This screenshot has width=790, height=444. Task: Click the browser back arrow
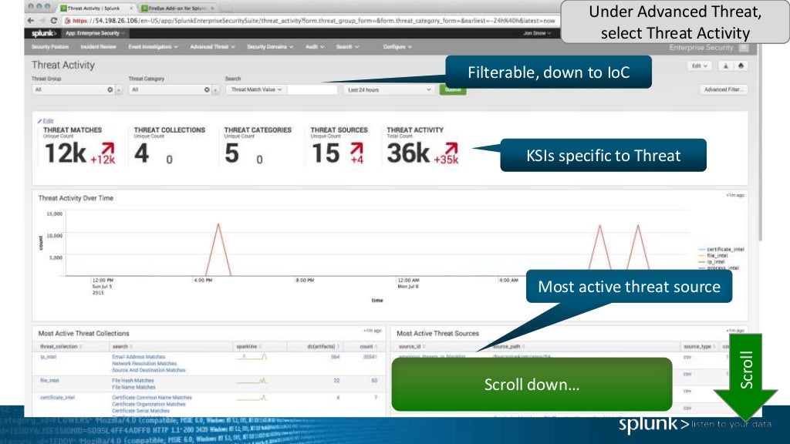(x=31, y=21)
